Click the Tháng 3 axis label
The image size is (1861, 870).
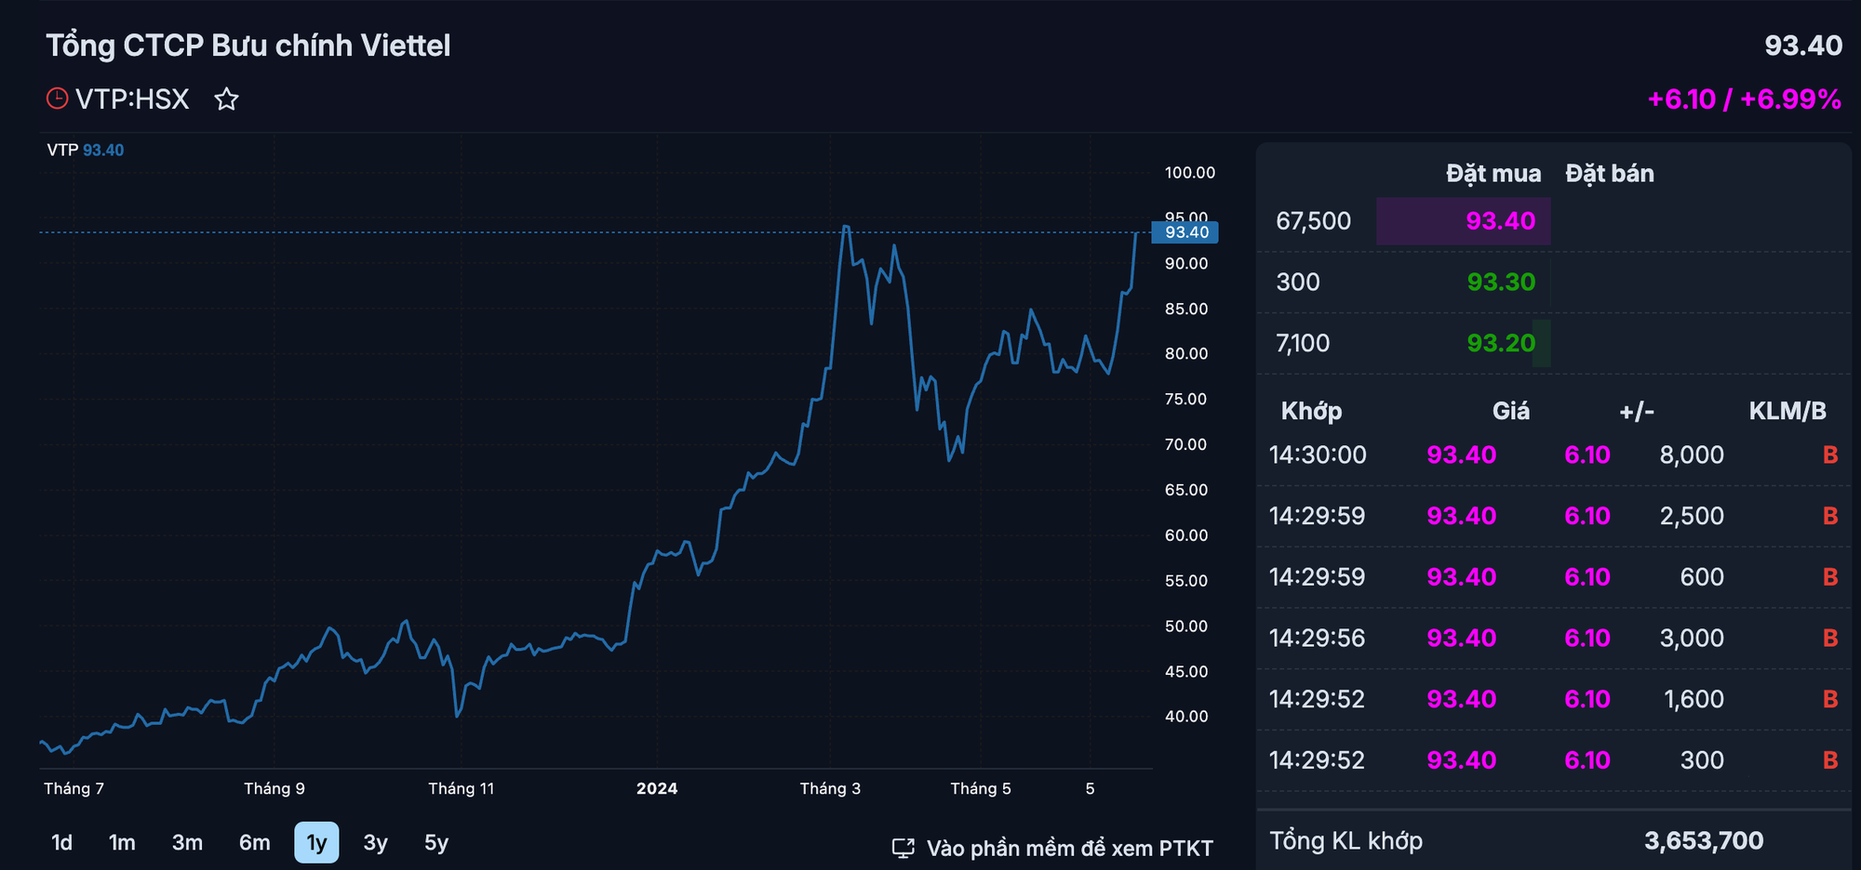(830, 788)
